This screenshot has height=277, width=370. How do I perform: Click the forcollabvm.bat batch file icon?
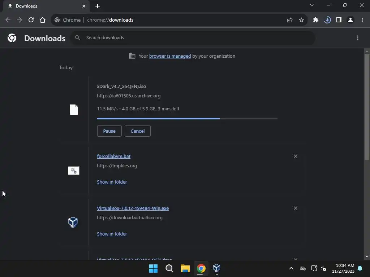[74, 171]
